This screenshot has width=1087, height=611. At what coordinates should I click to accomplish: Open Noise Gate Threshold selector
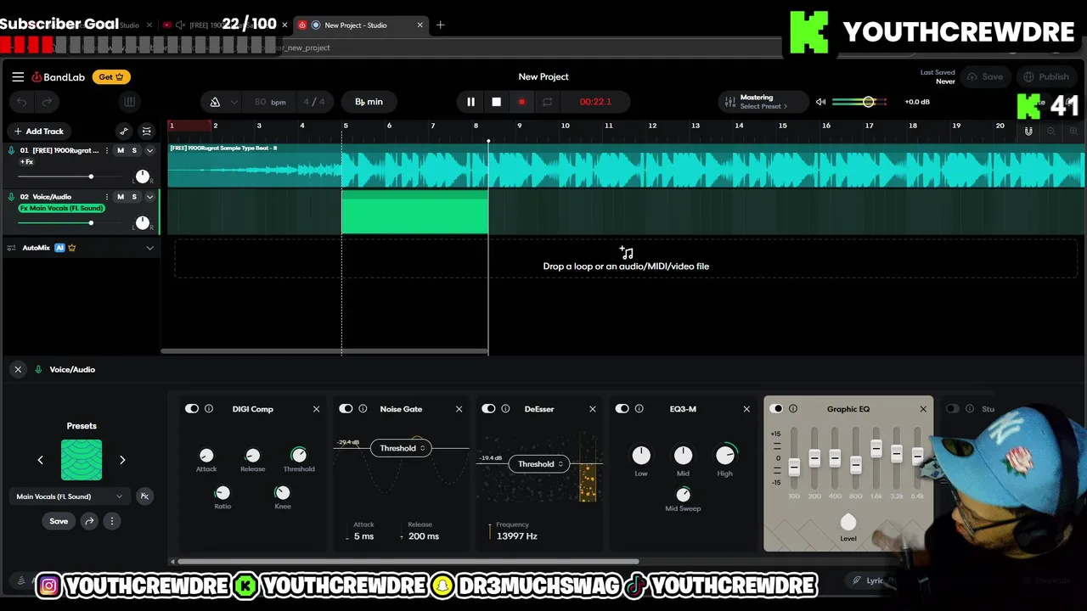(403, 448)
